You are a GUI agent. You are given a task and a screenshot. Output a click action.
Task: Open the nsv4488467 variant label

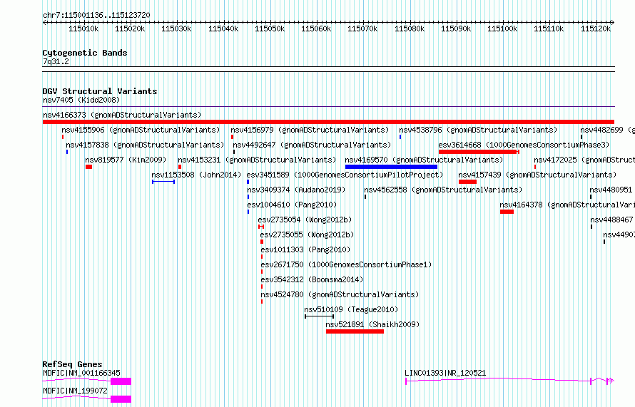click(611, 220)
